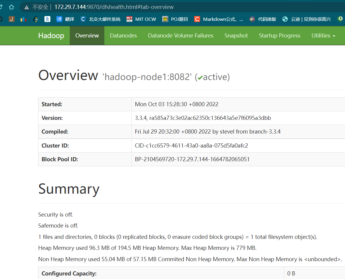Click the 'Block Pool ID:' row label
345x279 pixels.
60,159
